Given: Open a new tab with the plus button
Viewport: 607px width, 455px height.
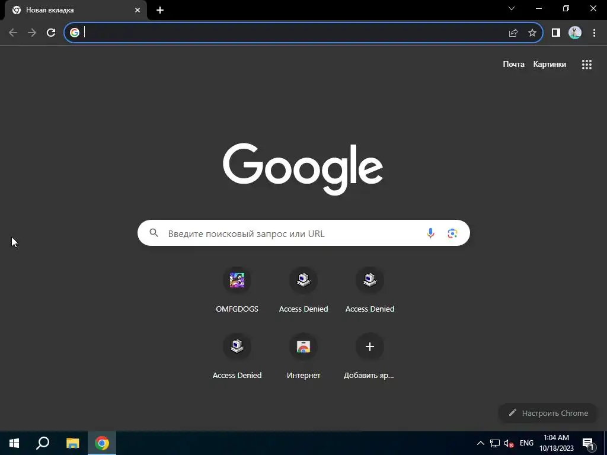Looking at the screenshot, I should [160, 10].
